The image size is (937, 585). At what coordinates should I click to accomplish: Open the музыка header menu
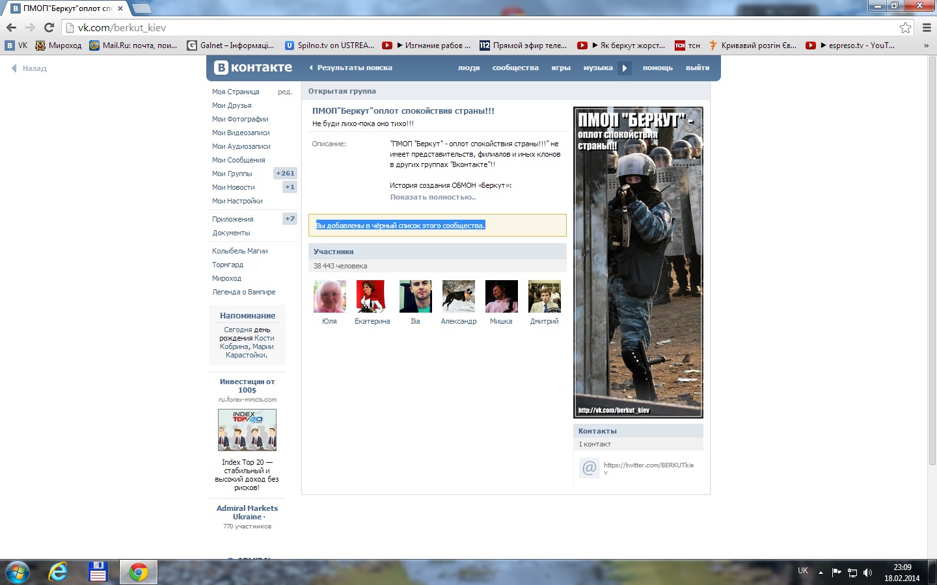(x=598, y=68)
